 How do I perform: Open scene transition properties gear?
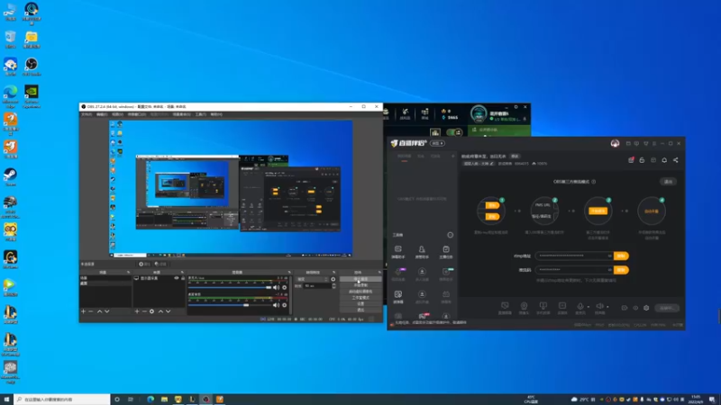[x=333, y=279]
